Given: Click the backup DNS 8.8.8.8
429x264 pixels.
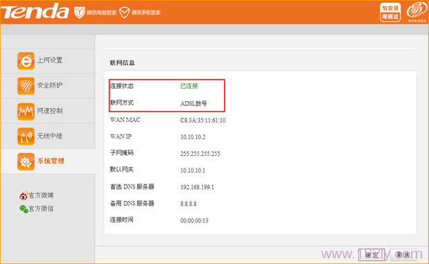Looking at the screenshot, I should 188,204.
